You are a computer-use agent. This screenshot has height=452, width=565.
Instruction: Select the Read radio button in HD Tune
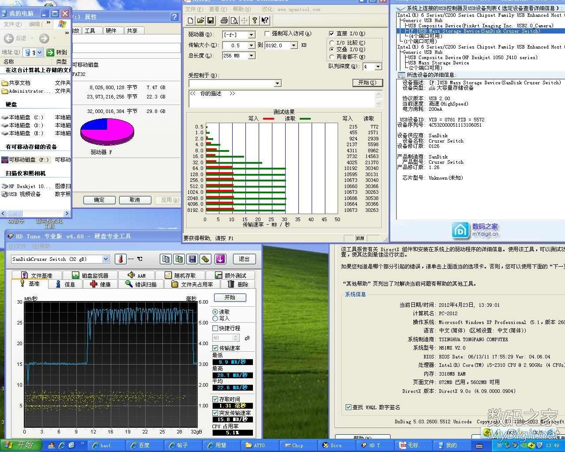pyautogui.click(x=215, y=312)
